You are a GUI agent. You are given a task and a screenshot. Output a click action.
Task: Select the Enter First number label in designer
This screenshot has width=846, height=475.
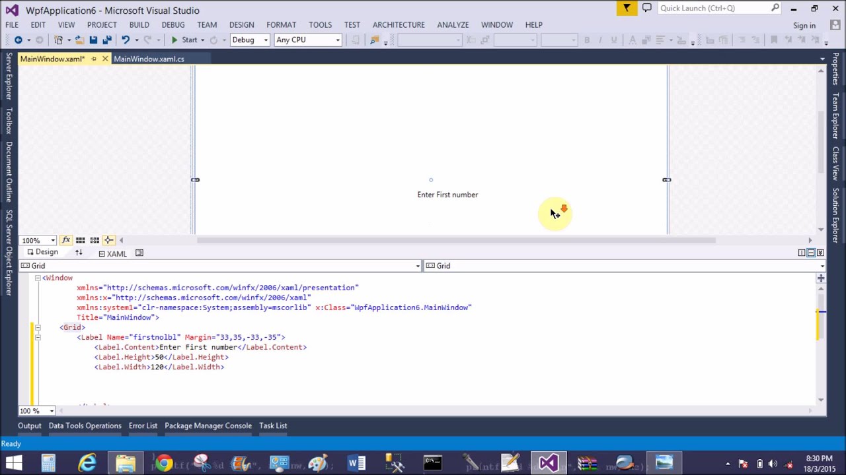tap(447, 195)
